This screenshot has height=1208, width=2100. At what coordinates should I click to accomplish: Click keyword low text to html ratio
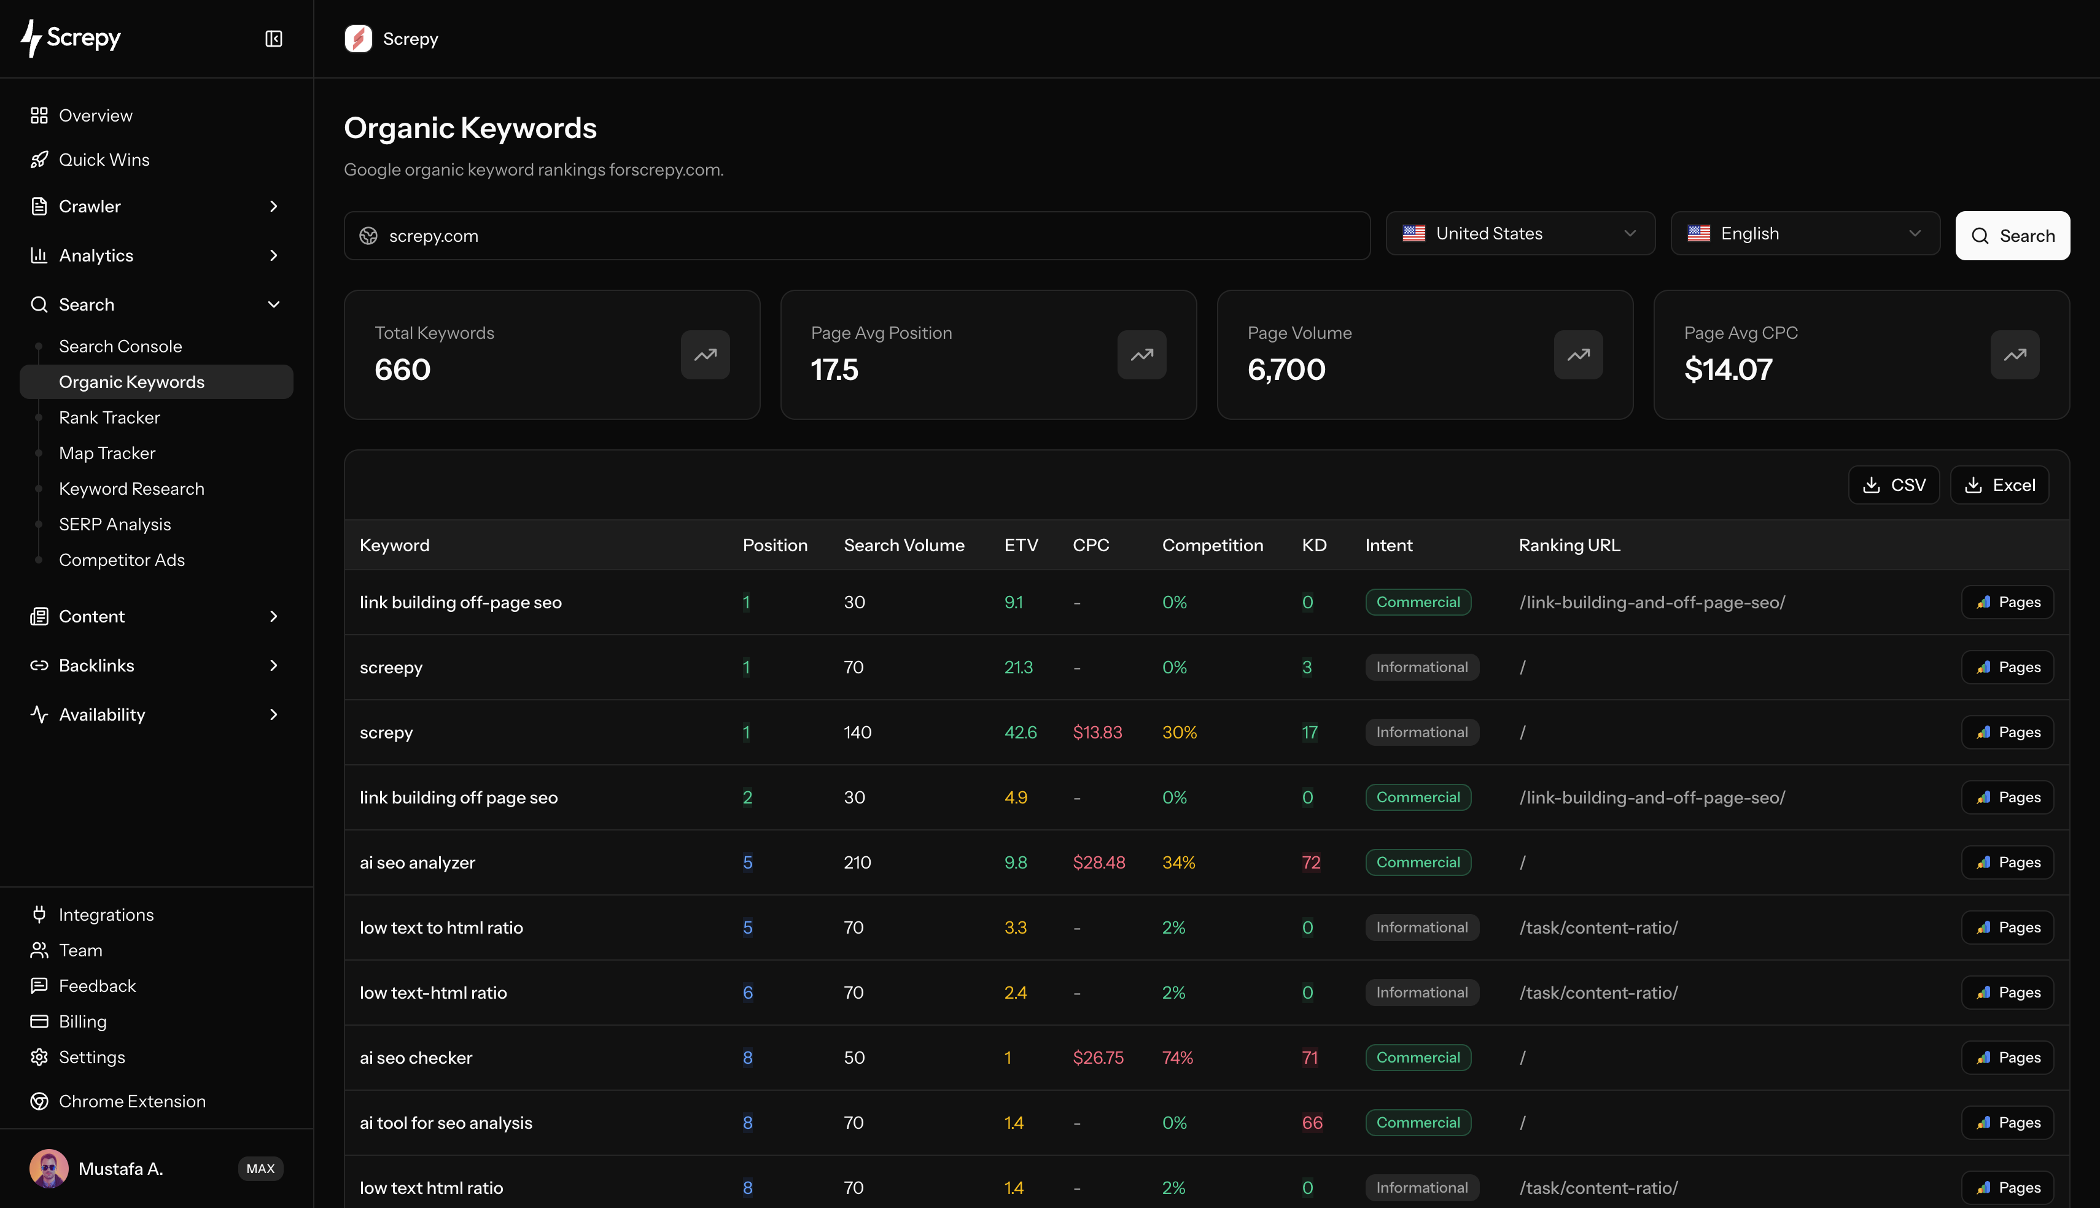tap(441, 927)
